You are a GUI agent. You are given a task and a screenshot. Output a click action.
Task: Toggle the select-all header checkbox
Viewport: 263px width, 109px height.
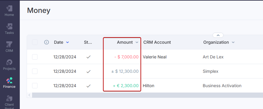[x=35, y=42]
